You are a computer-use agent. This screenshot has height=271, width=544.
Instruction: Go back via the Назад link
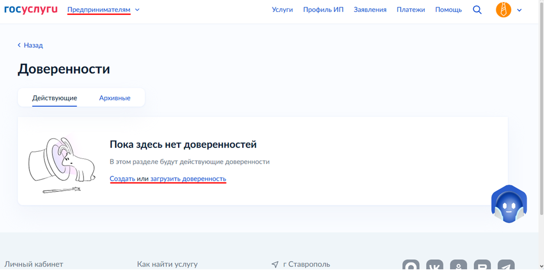coord(30,45)
